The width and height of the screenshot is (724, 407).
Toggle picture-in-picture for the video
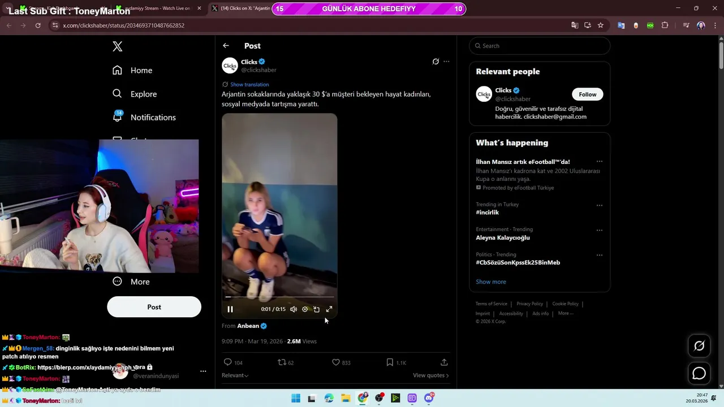[317, 309]
